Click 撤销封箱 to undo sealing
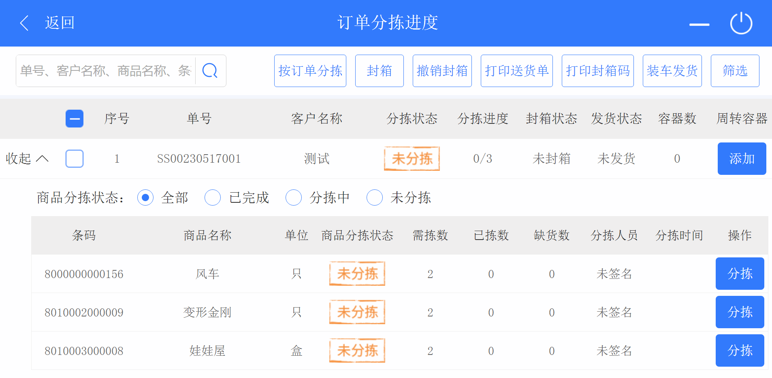 click(x=442, y=71)
